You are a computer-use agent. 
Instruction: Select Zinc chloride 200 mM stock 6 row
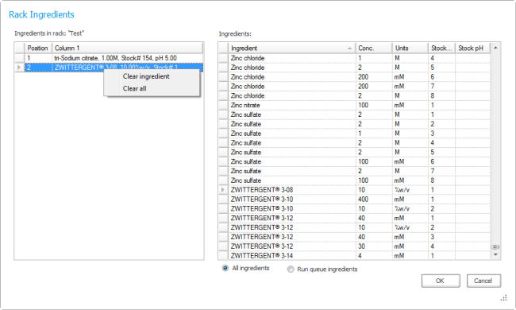tap(355, 77)
